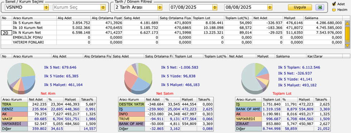Edit the N value field showing 20

6,33
